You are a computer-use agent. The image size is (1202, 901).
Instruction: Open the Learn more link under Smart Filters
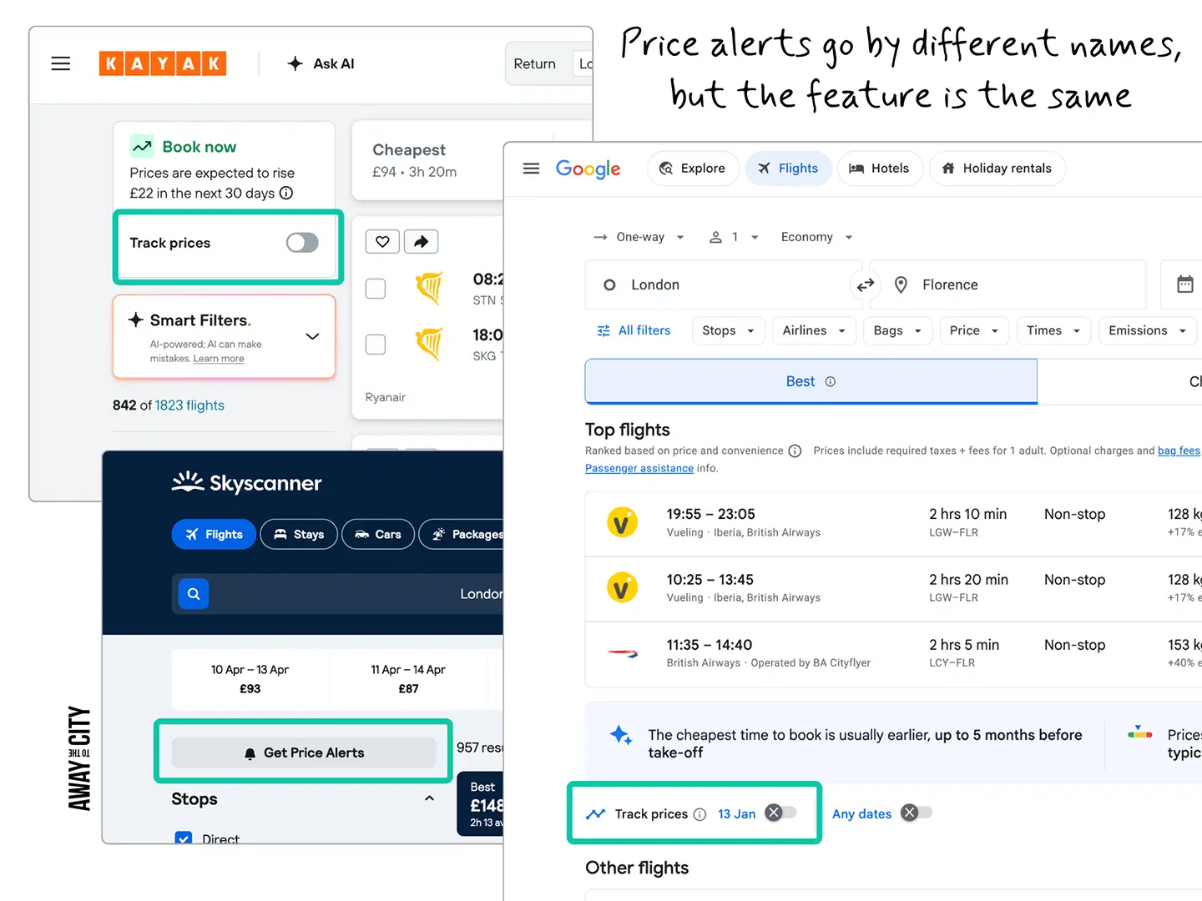(x=219, y=359)
